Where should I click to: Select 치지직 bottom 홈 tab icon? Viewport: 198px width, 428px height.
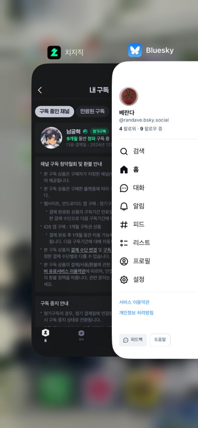(x=45, y=333)
